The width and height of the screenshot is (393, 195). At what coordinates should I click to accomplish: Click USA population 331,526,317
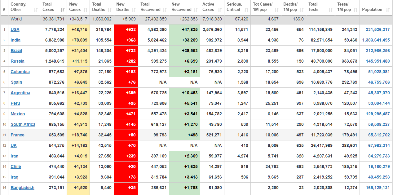[378, 29]
